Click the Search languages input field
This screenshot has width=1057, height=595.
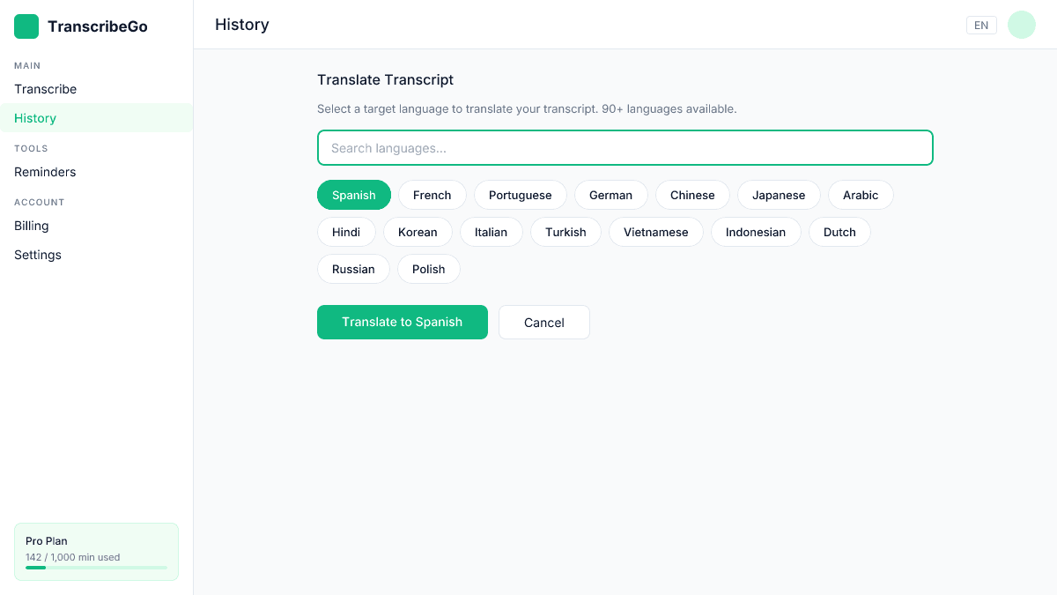click(x=625, y=147)
